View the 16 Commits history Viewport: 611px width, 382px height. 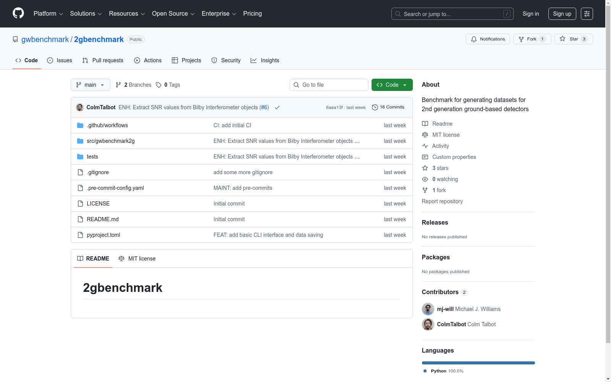click(388, 107)
